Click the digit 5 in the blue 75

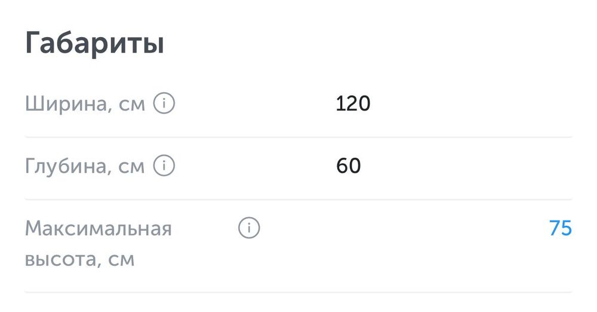click(x=566, y=228)
